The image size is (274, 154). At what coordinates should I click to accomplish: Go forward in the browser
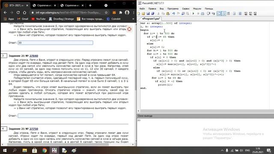coord(12,12)
